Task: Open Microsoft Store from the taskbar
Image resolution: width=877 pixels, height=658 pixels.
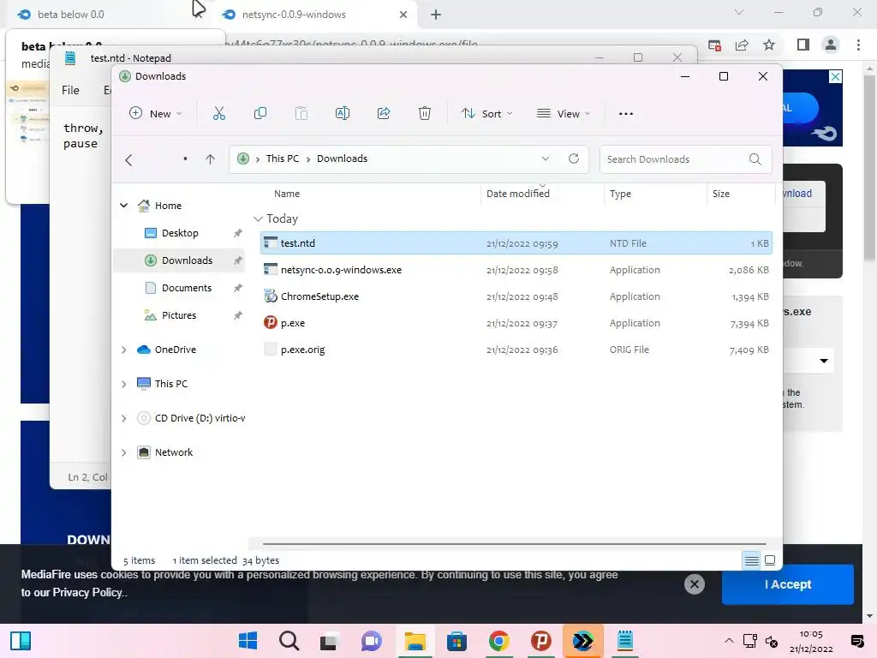Action: click(457, 641)
